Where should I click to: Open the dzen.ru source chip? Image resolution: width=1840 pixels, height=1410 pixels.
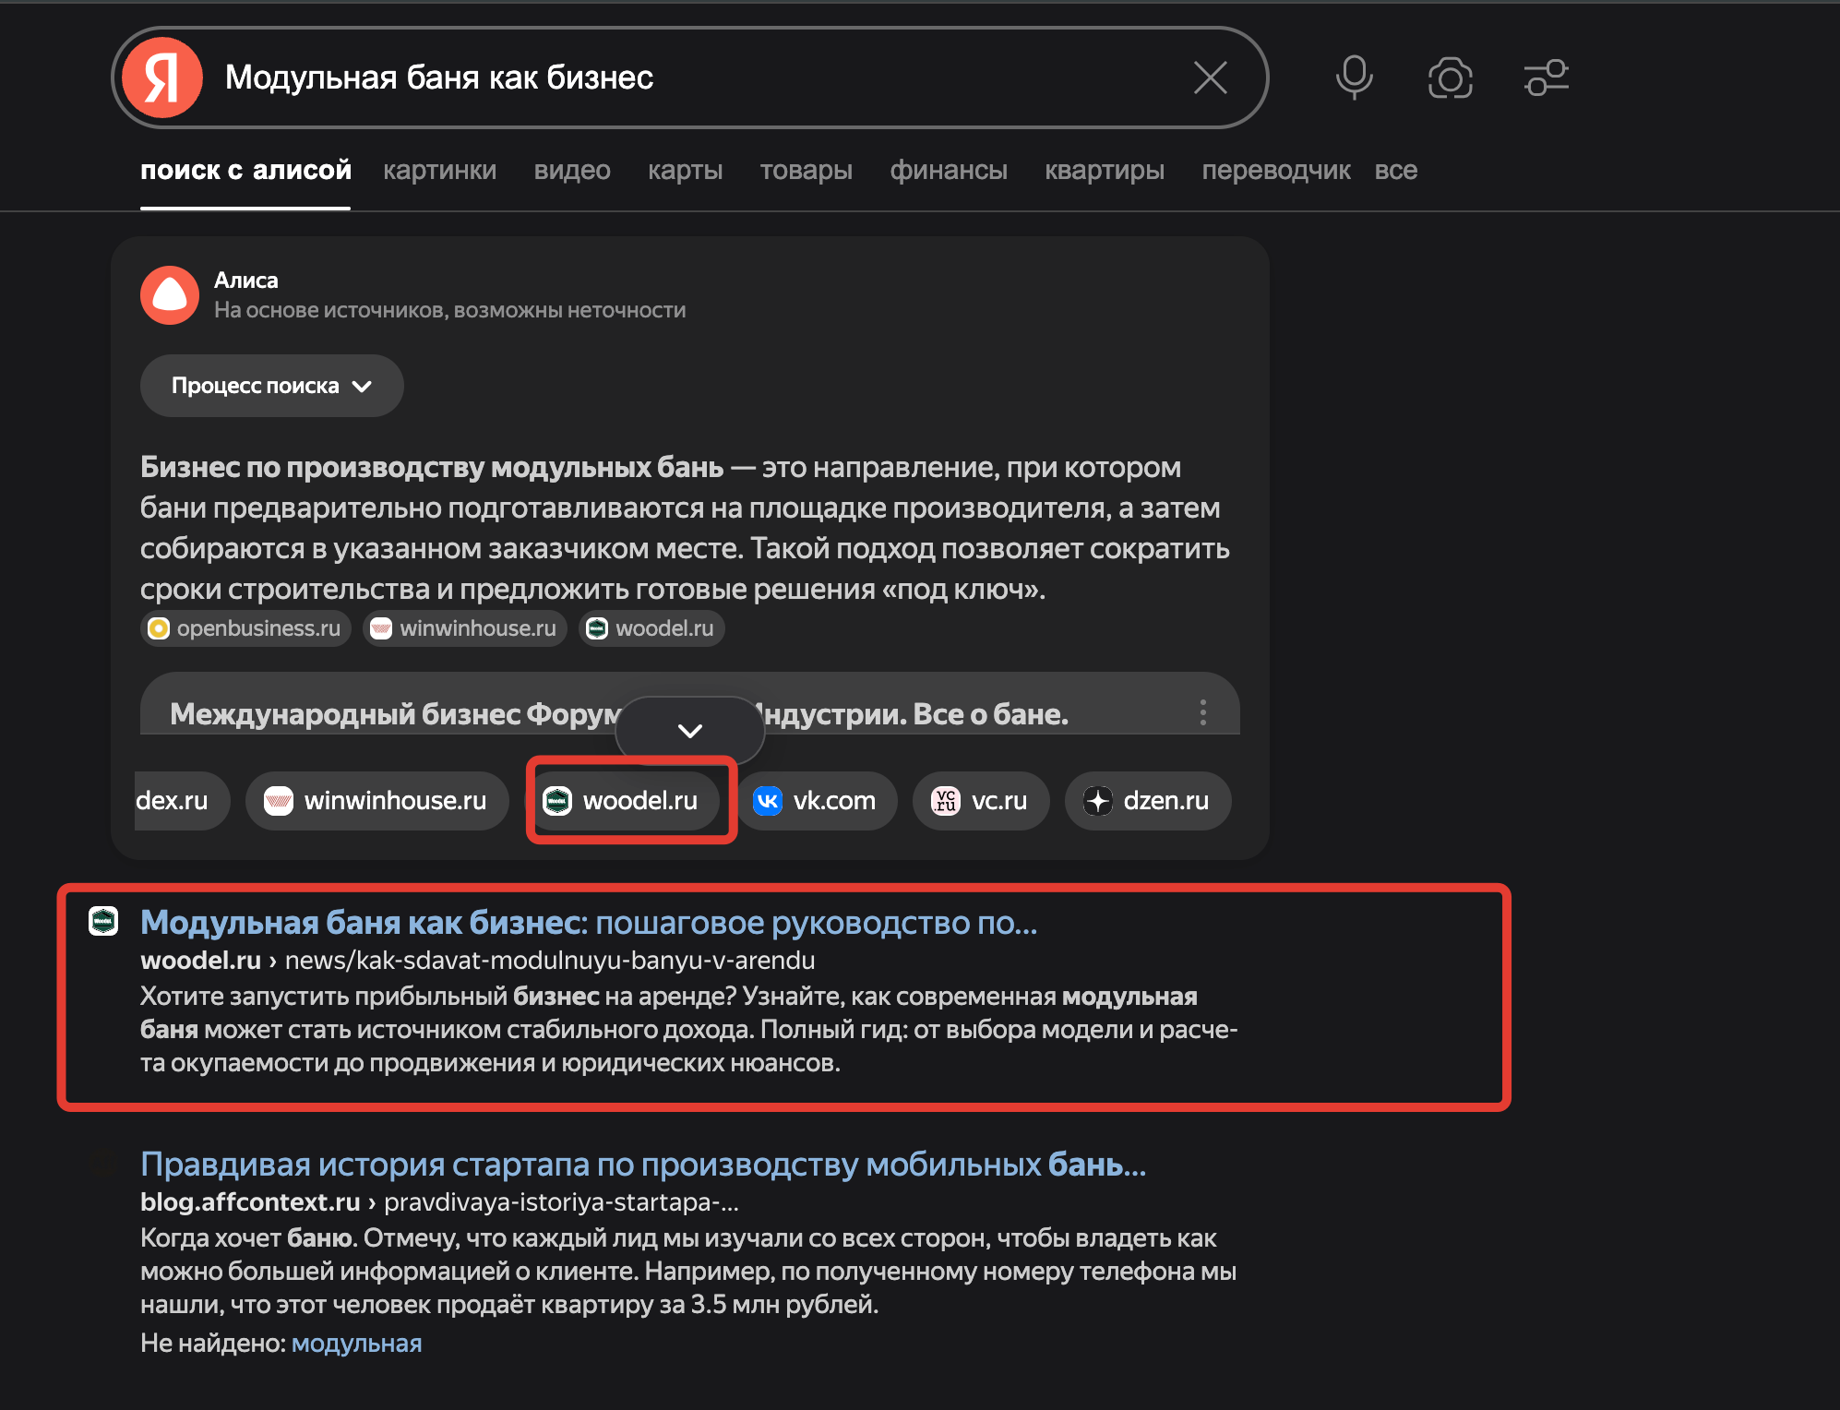tap(1147, 801)
